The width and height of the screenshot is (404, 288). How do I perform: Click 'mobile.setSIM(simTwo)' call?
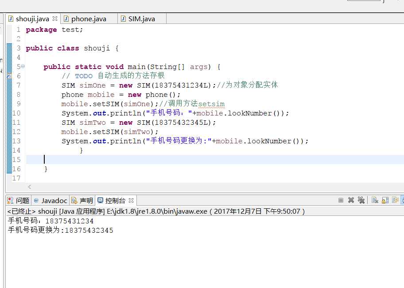tap(108, 131)
